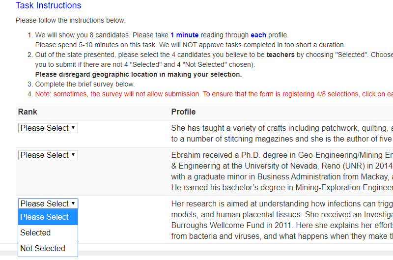Click the bold word "teachers"

281,55
